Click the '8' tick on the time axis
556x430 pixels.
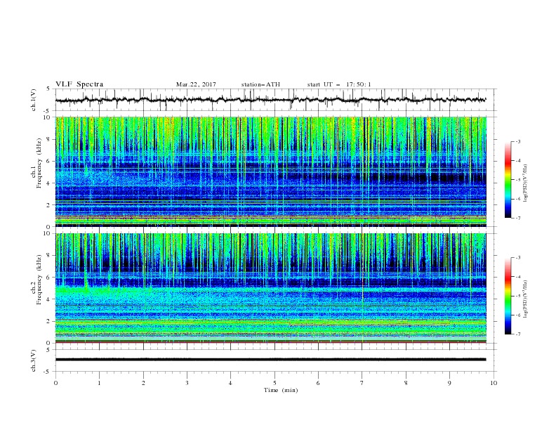click(x=406, y=383)
